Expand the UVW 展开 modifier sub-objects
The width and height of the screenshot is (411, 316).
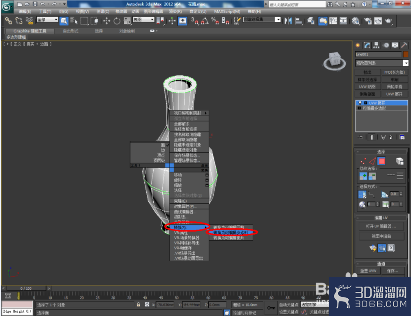click(366, 103)
